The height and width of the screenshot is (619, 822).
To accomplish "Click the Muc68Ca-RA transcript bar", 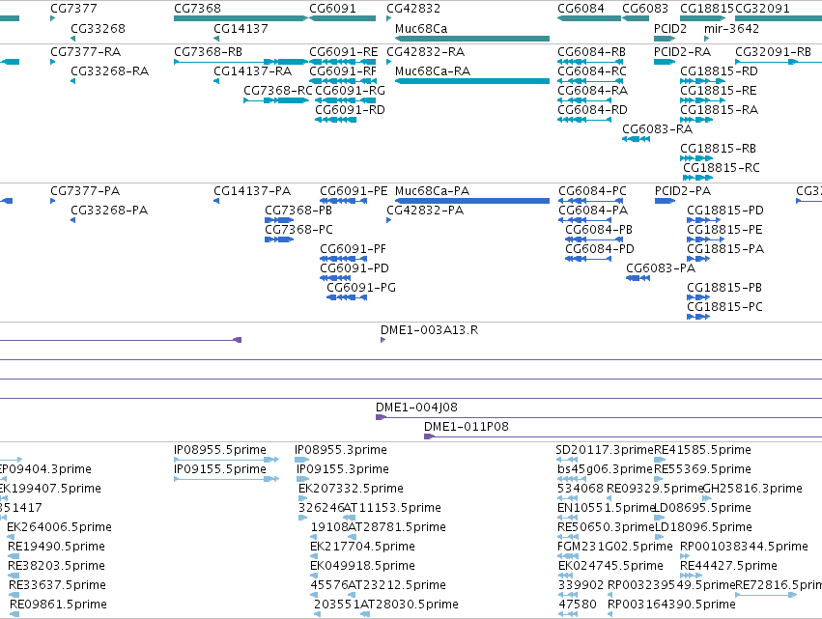I will [x=472, y=81].
